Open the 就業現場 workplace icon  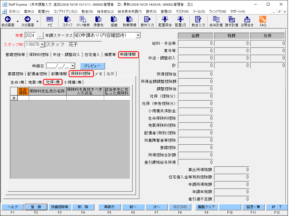click(x=129, y=21)
